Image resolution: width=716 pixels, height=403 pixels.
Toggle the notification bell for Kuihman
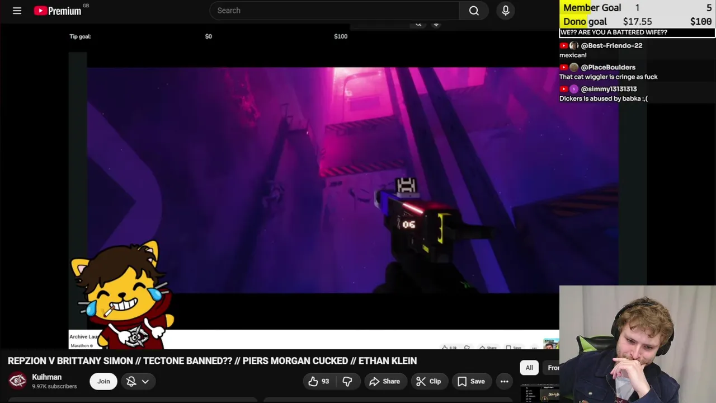(131, 381)
